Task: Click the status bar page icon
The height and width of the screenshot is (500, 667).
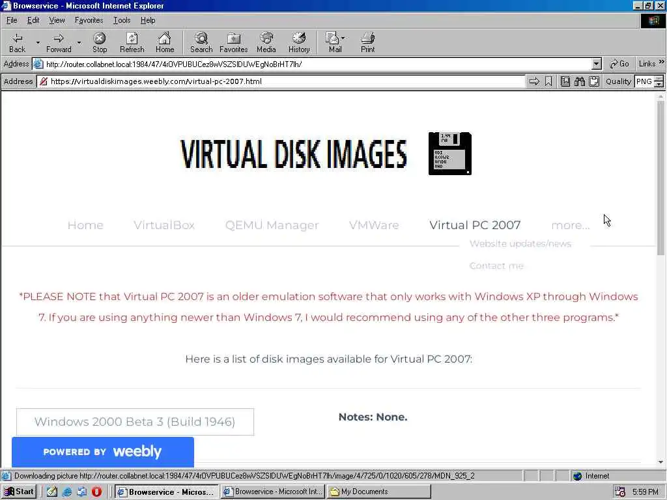Action: [x=6, y=476]
